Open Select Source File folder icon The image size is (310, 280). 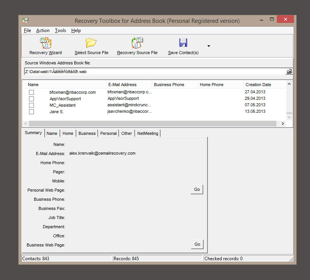(91, 43)
